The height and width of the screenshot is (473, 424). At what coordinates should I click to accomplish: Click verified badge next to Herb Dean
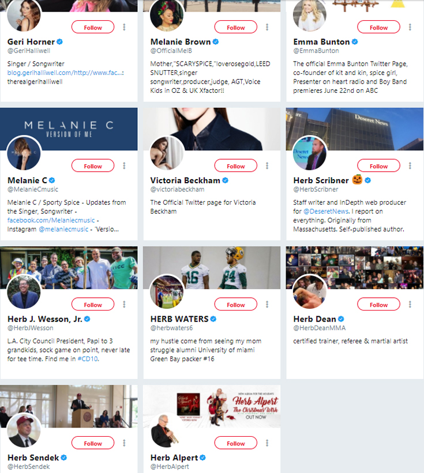pyautogui.click(x=341, y=319)
